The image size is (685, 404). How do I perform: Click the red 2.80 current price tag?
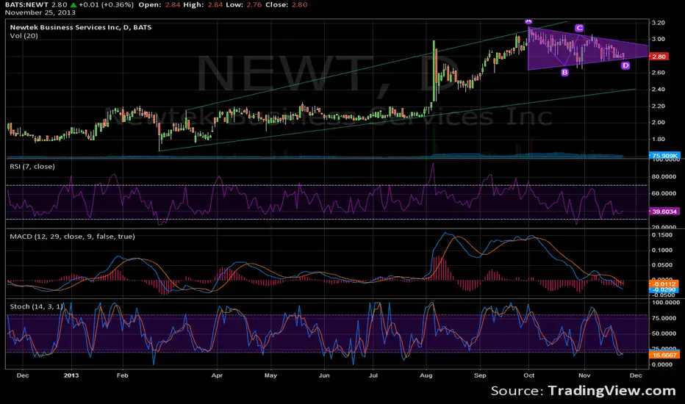point(659,57)
